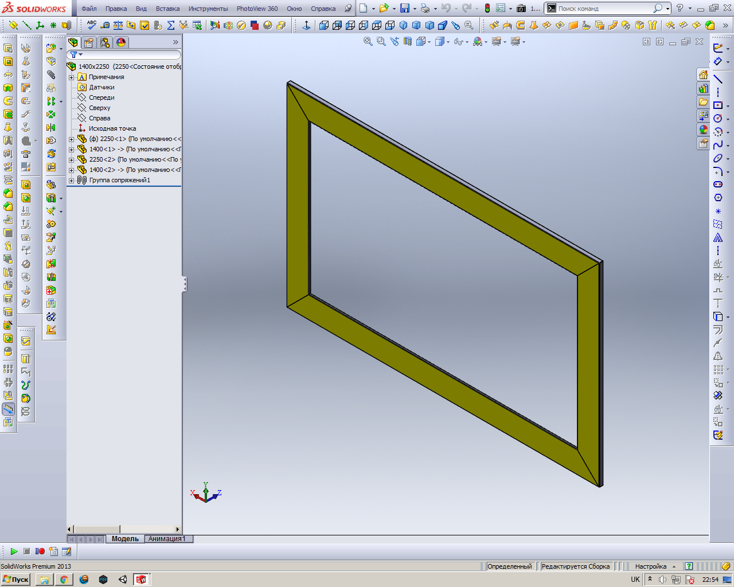Open the PropertyManager tab icon

[89, 42]
